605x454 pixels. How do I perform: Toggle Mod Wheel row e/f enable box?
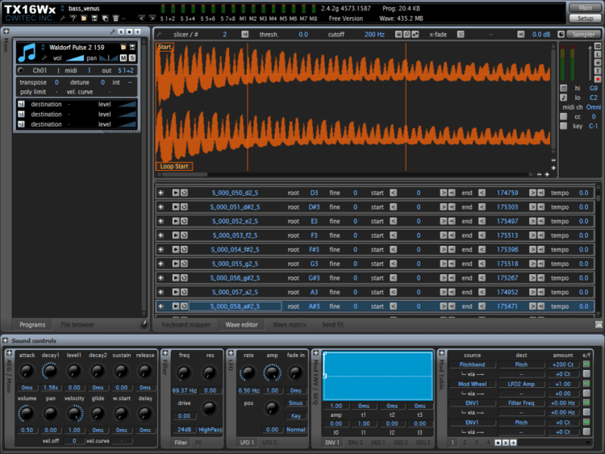pos(586,384)
